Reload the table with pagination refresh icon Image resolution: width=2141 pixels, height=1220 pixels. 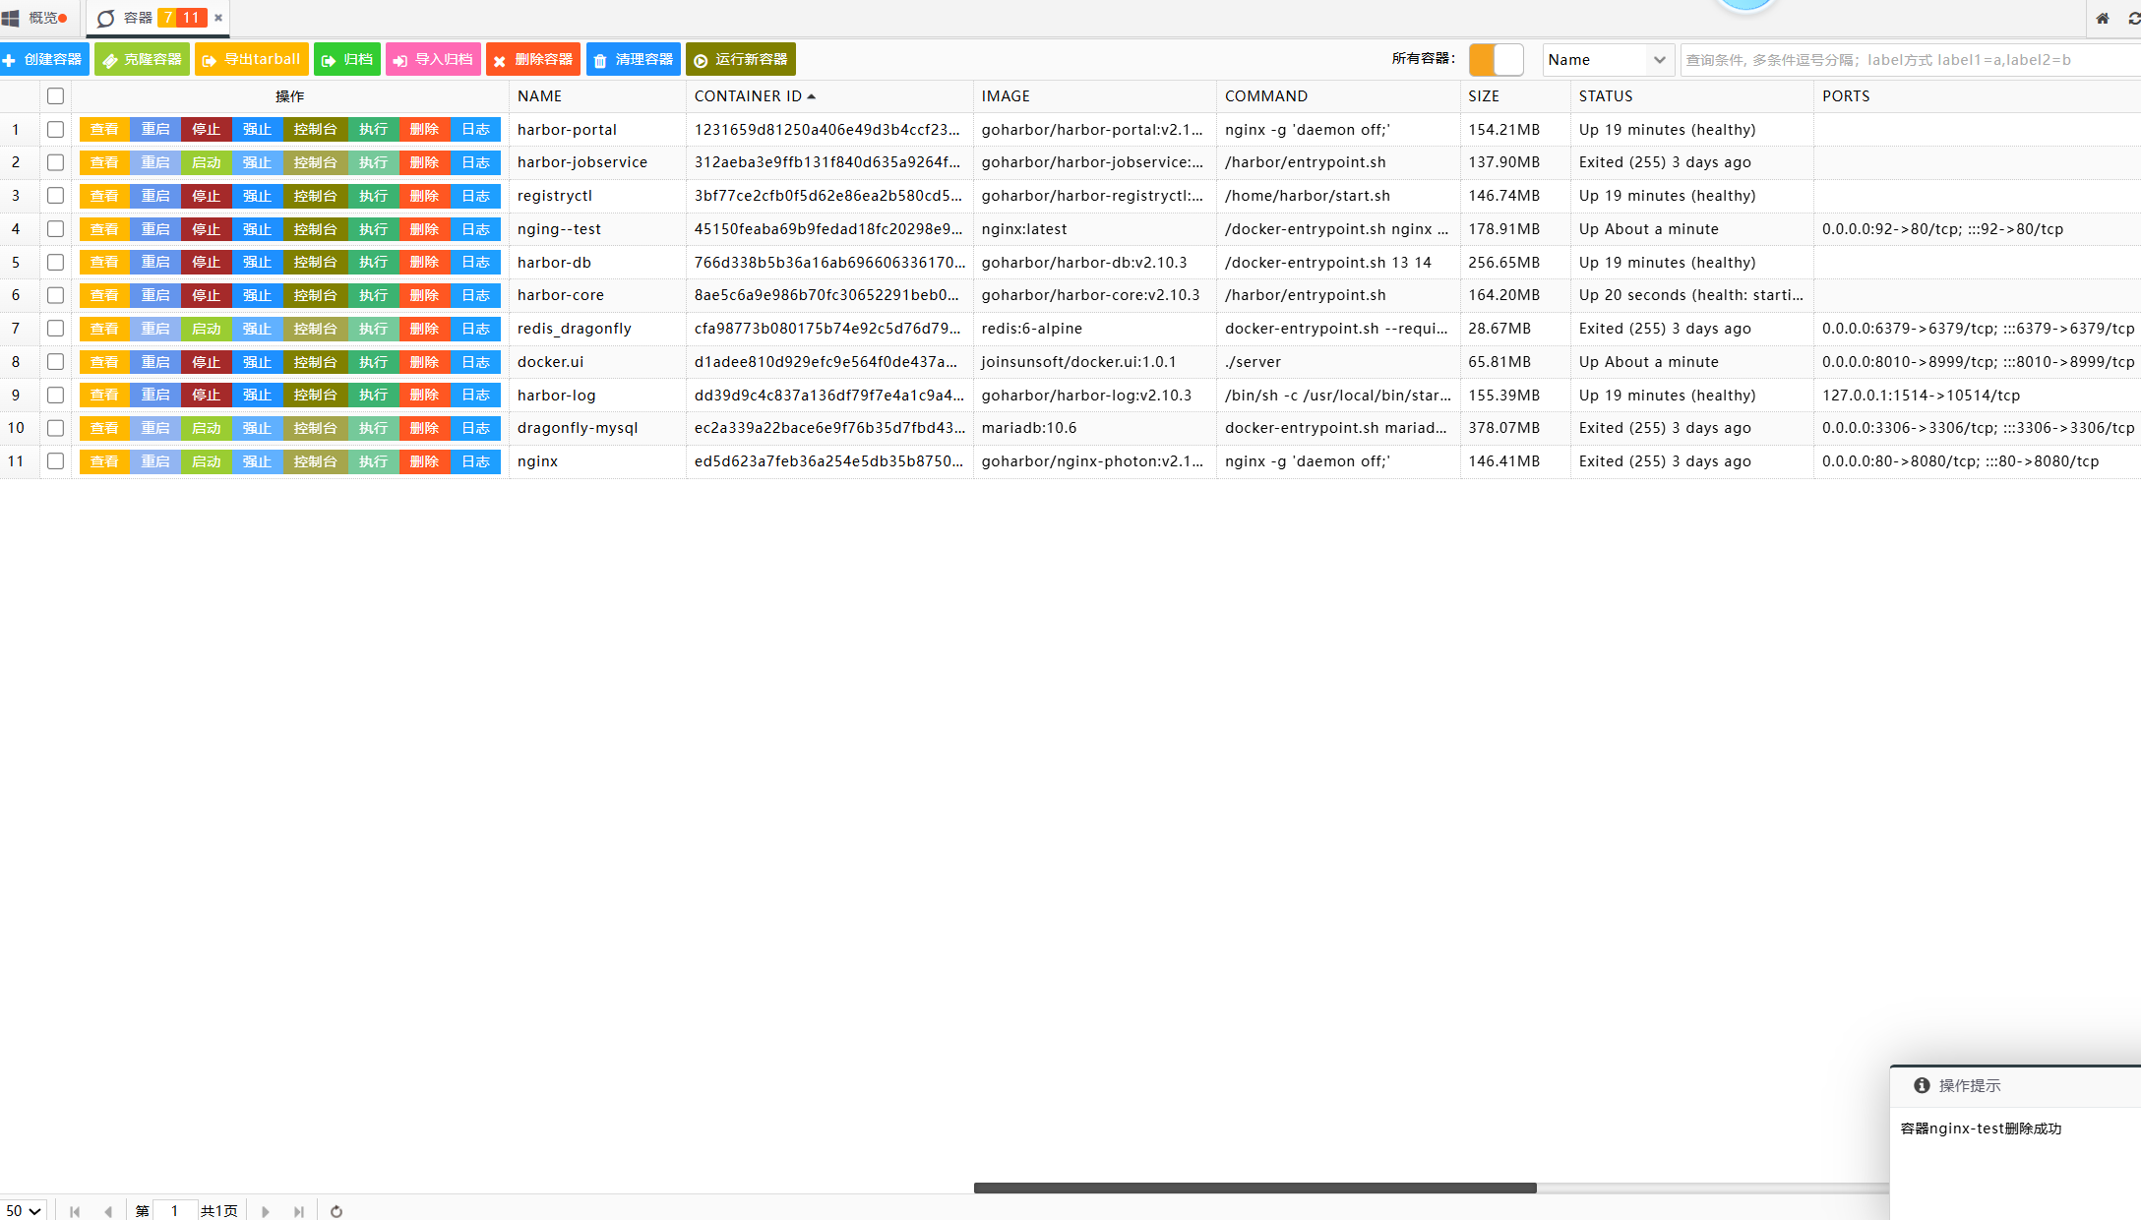[x=336, y=1211]
